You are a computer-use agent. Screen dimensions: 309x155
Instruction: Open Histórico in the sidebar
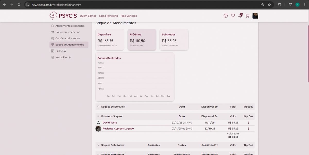click(61, 51)
